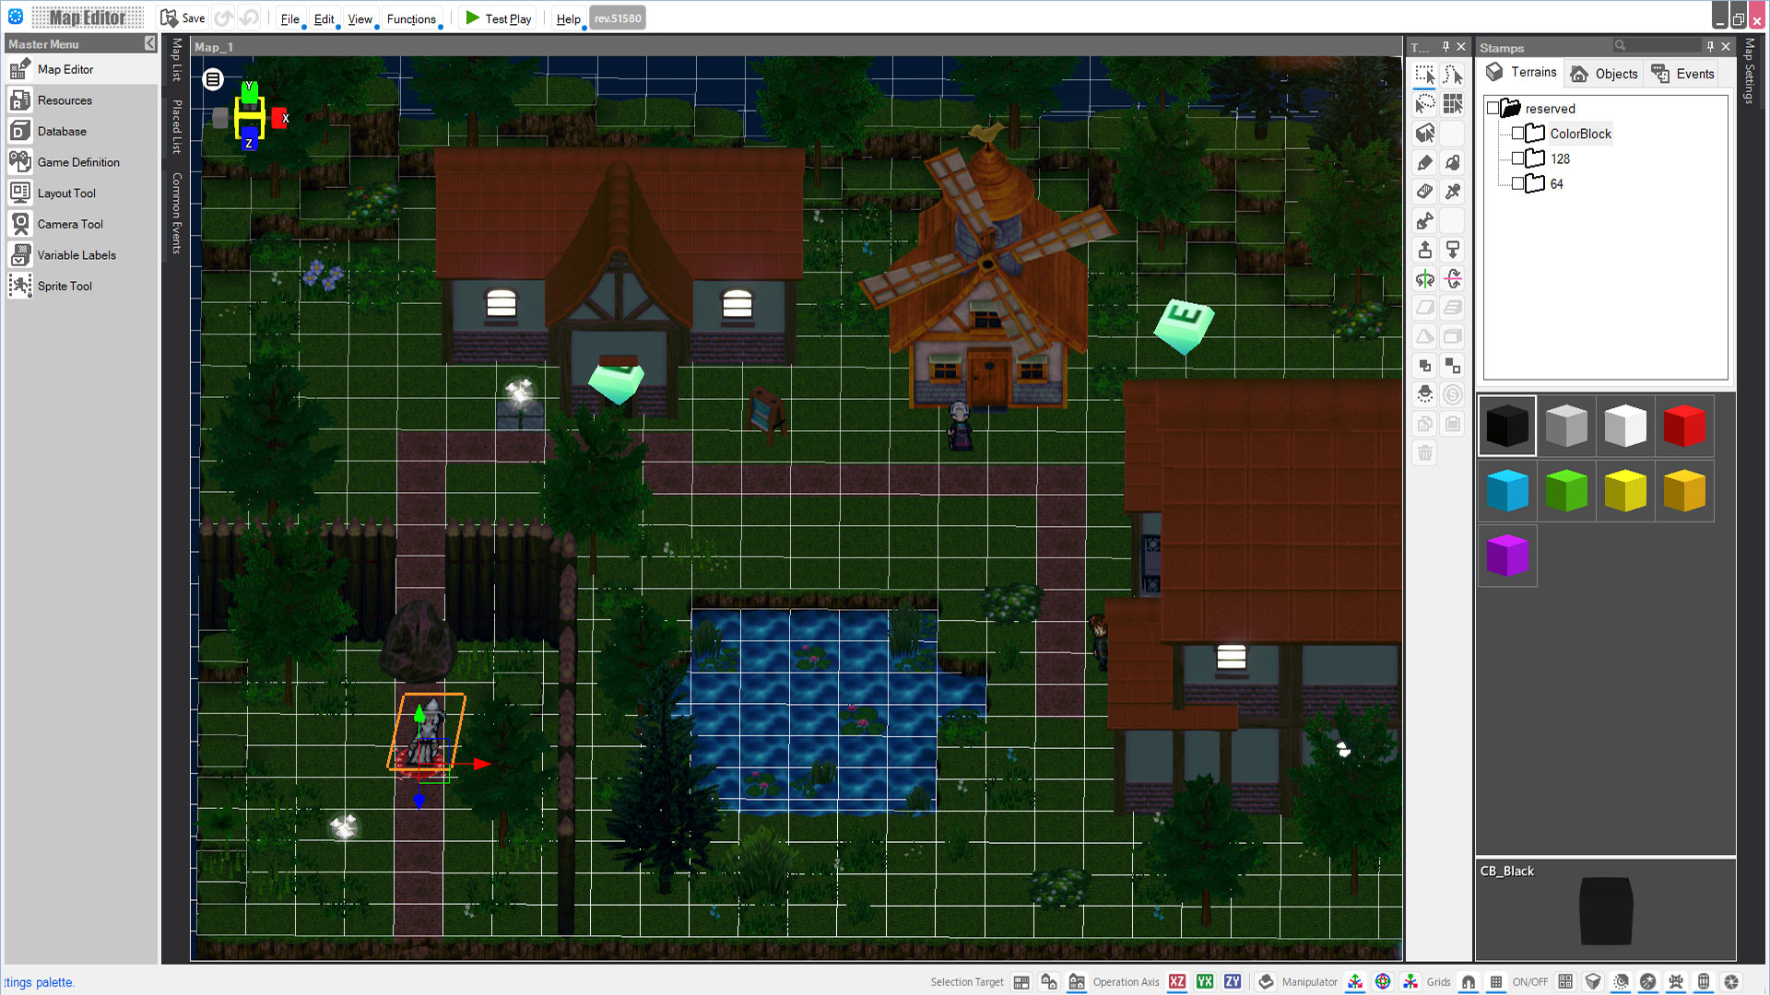
Task: Select the pencil draw tool
Action: (x=1425, y=163)
